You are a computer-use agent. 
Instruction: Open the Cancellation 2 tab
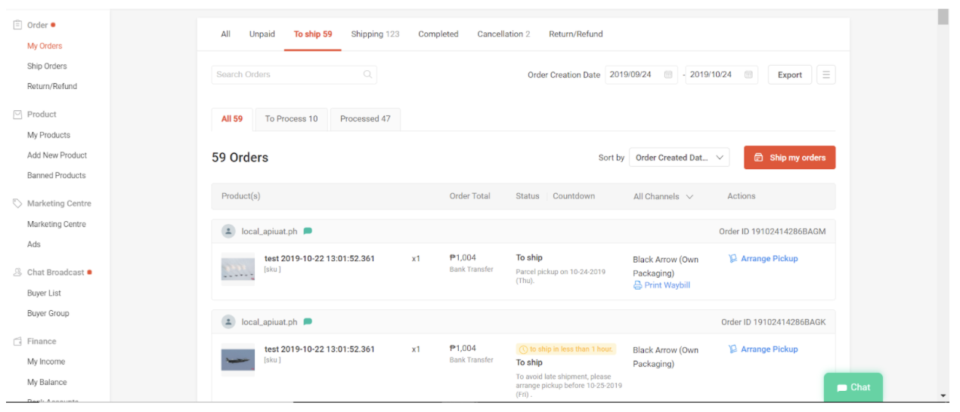point(503,34)
